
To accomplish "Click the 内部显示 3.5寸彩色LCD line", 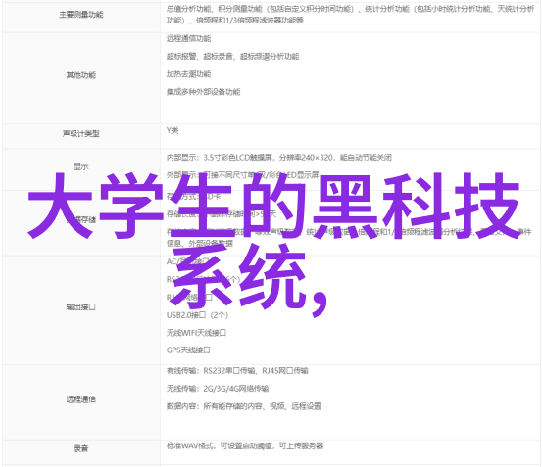I will point(278,158).
